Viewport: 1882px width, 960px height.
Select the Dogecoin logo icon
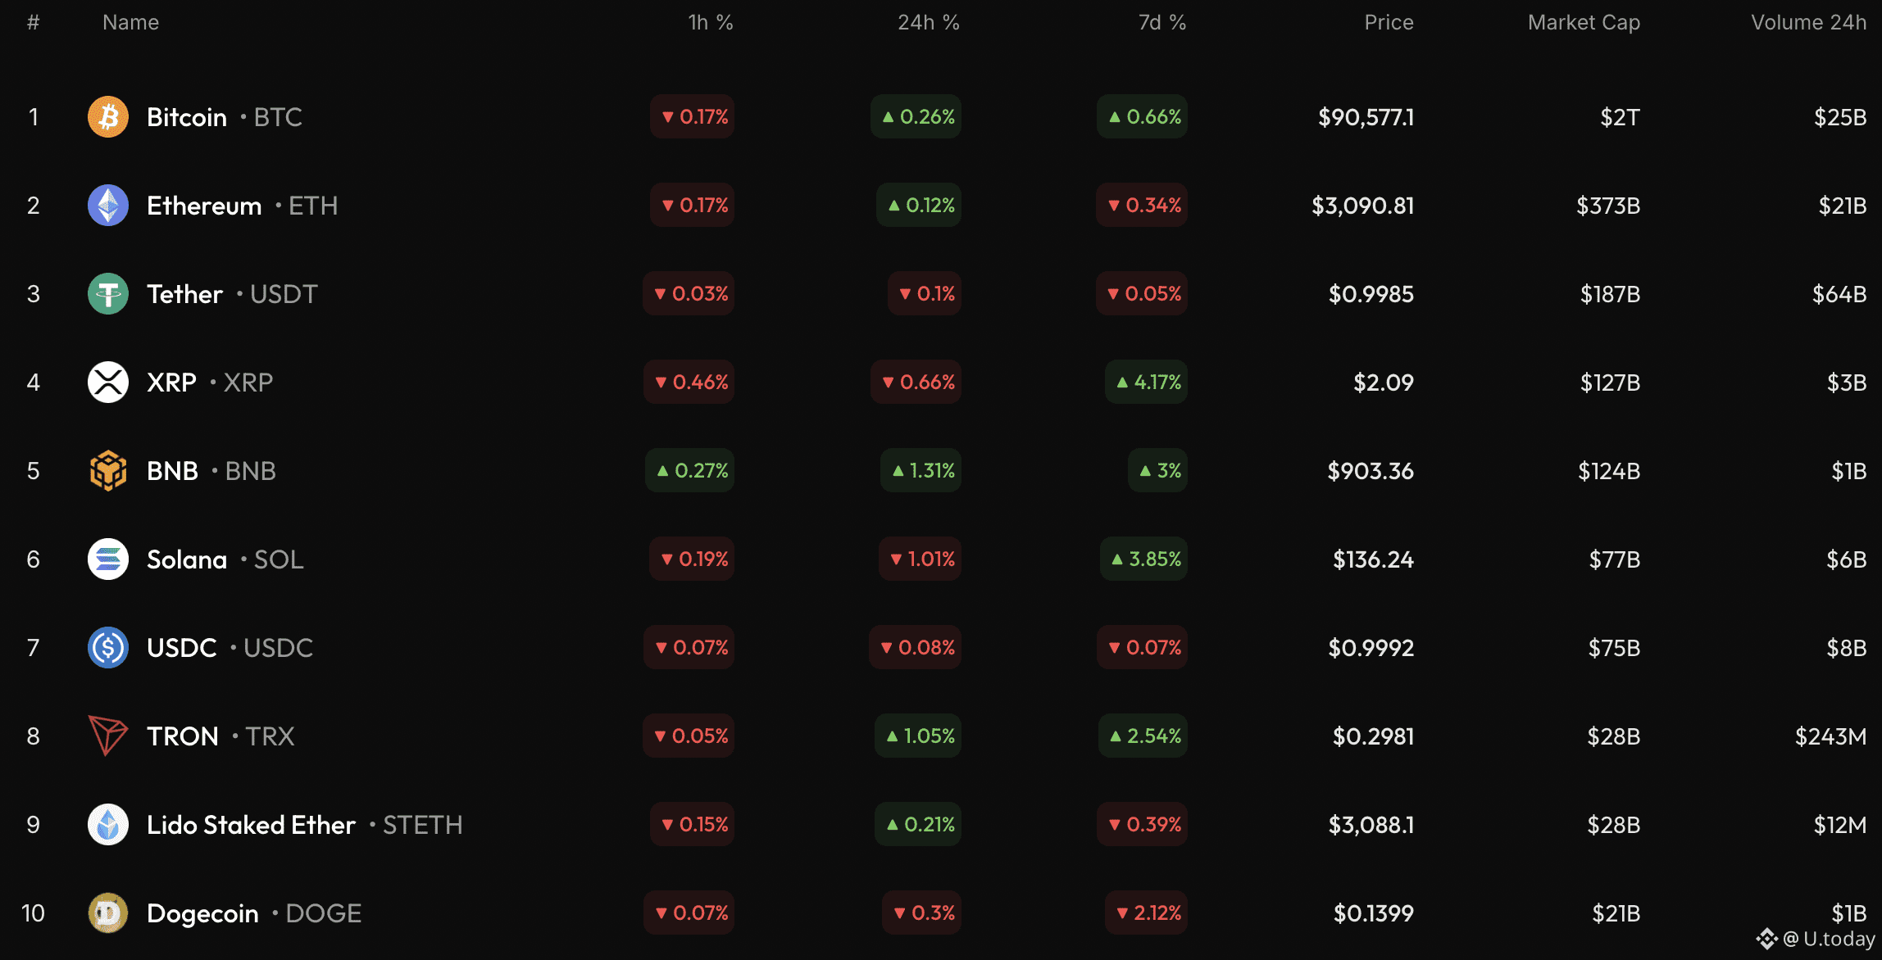tap(107, 912)
